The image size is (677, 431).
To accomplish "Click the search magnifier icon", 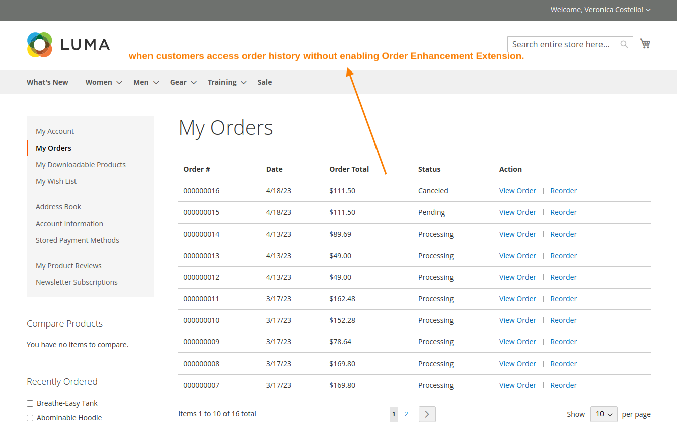I will [x=624, y=44].
